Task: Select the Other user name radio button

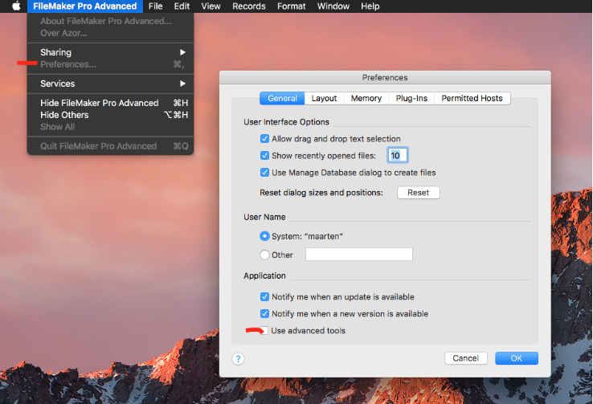Action: click(264, 255)
